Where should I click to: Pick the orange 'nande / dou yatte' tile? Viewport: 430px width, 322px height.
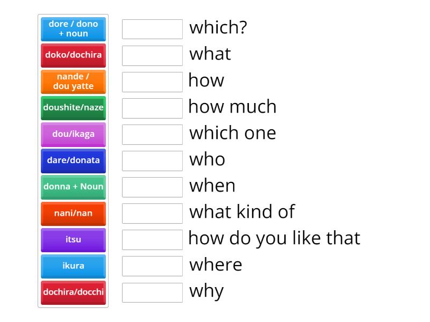(x=73, y=82)
